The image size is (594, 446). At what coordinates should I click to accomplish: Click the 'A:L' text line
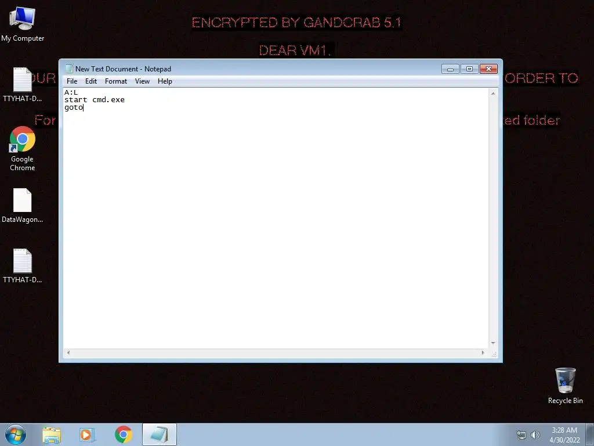click(71, 92)
